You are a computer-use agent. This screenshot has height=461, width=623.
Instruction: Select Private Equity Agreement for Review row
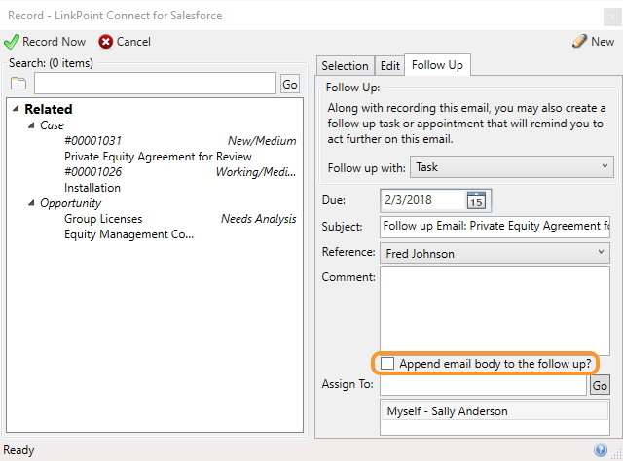[158, 157]
